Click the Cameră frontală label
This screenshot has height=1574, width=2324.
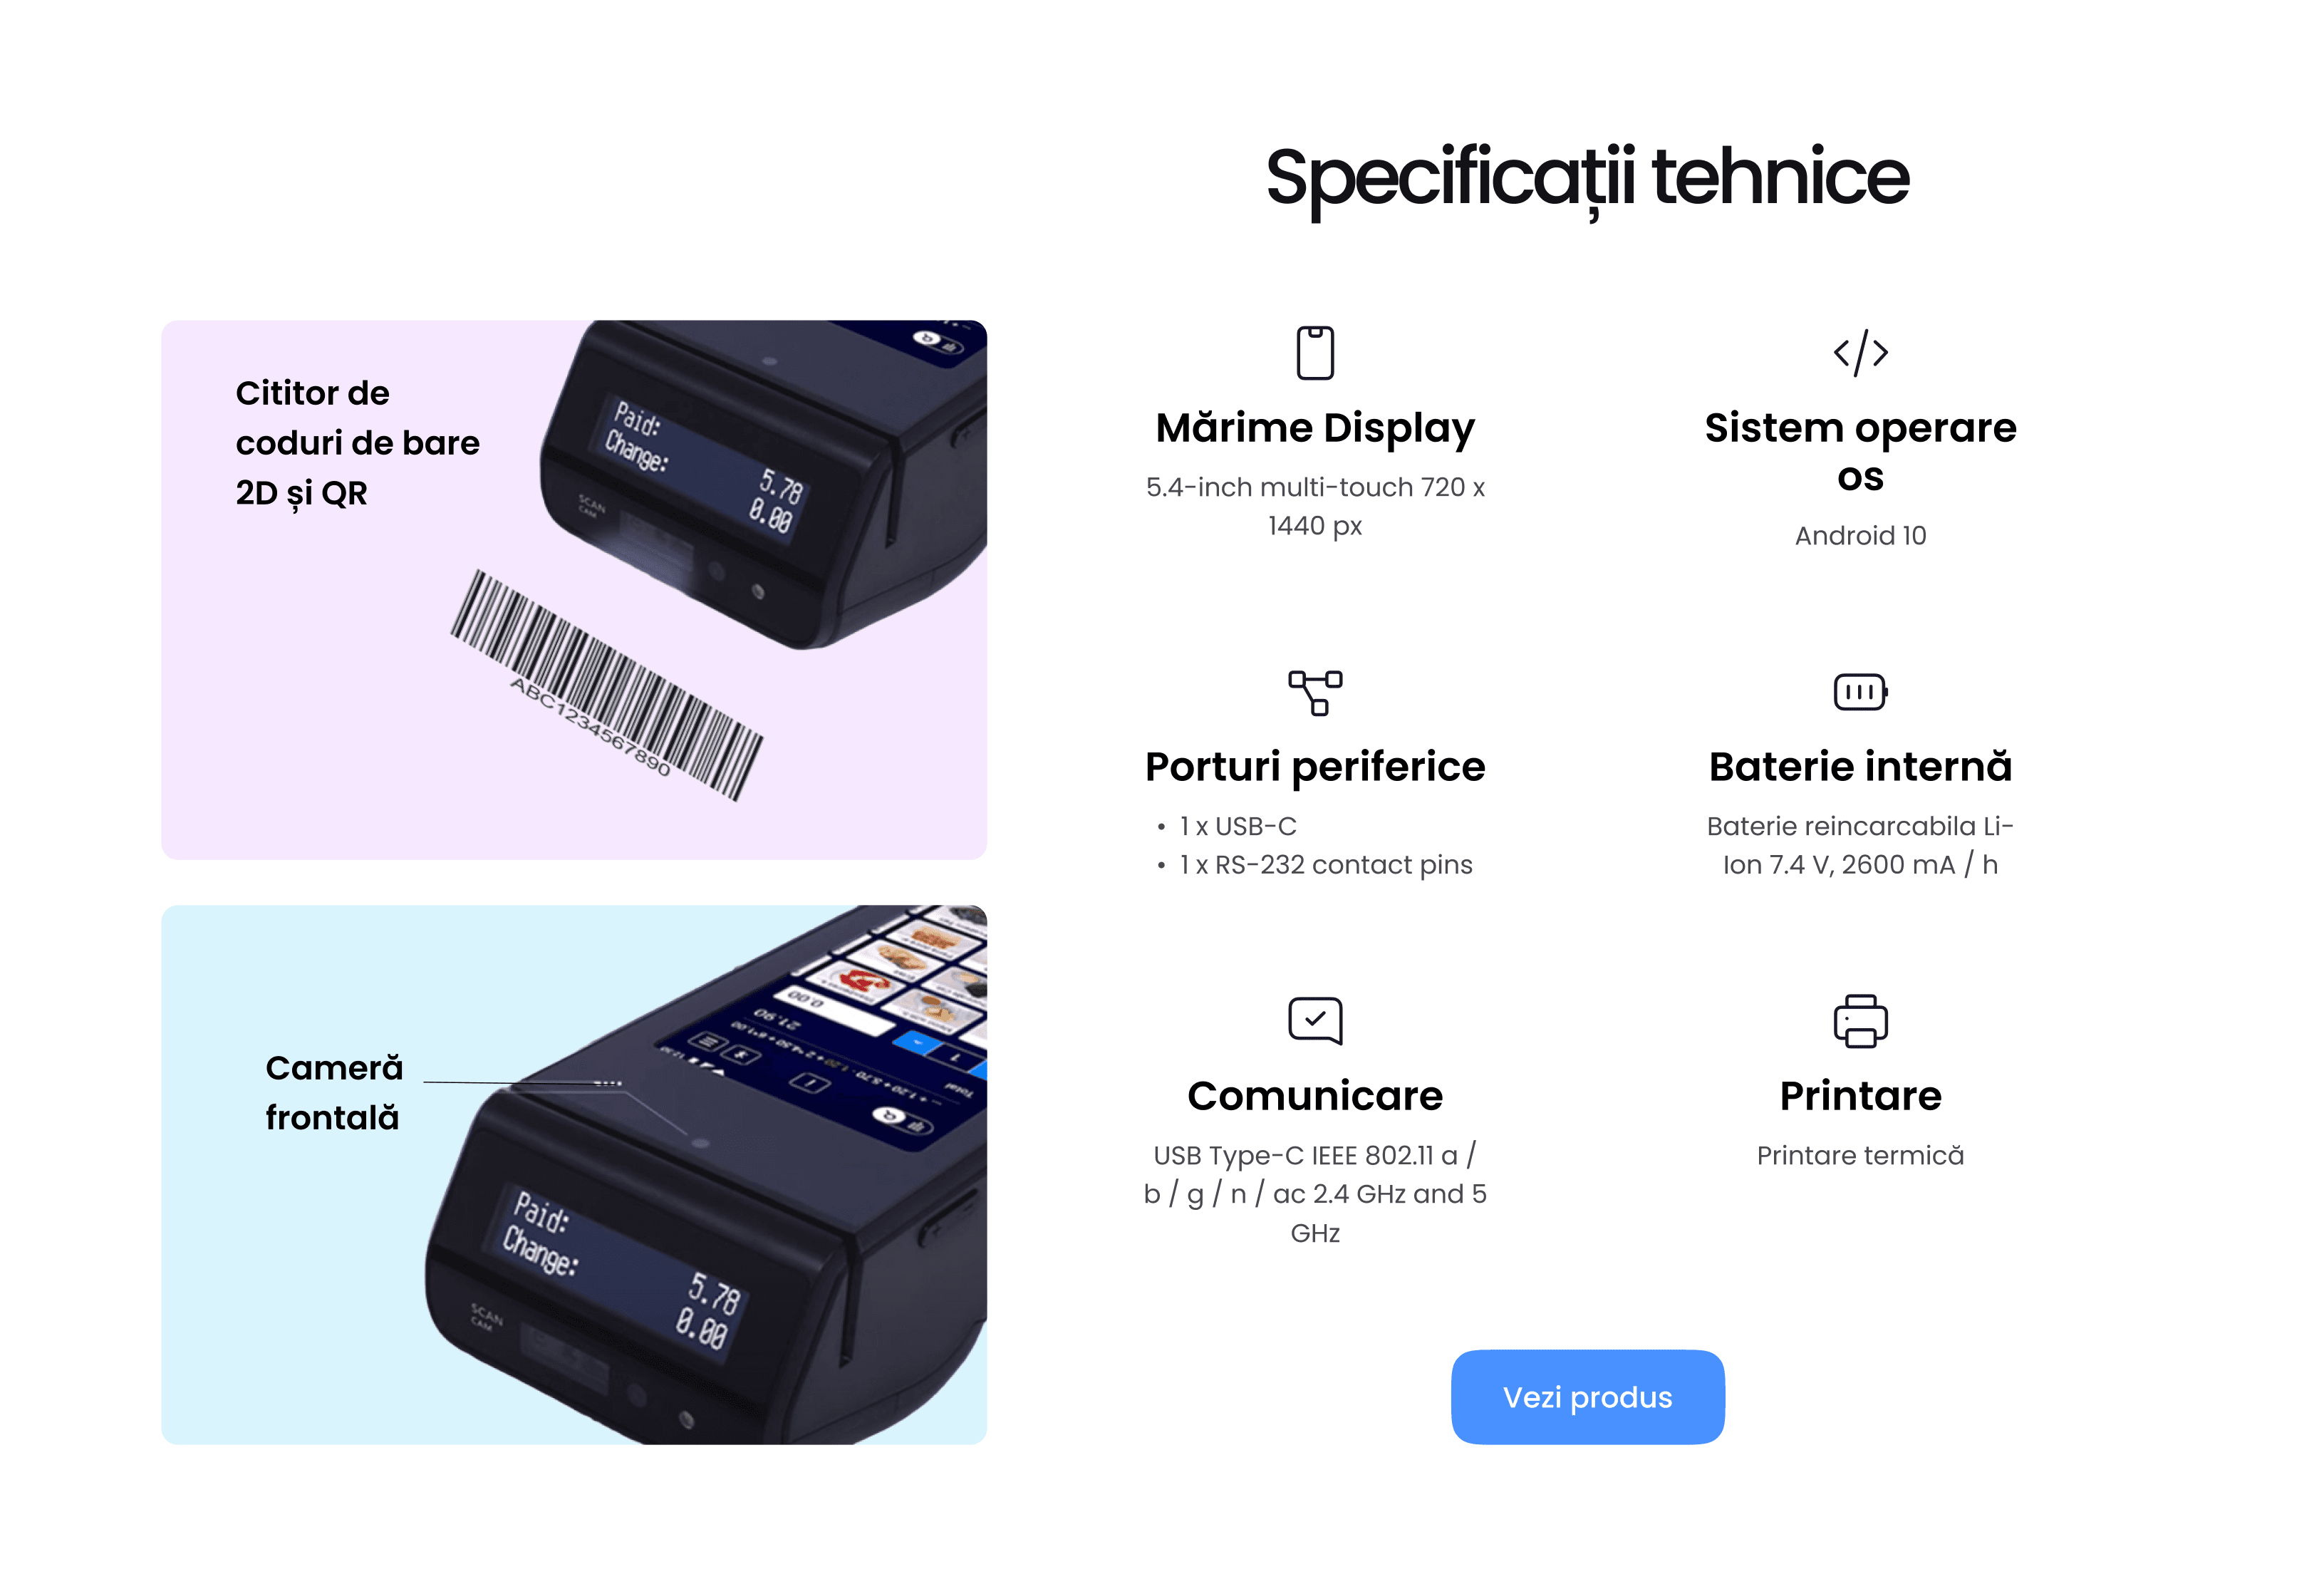click(334, 1093)
